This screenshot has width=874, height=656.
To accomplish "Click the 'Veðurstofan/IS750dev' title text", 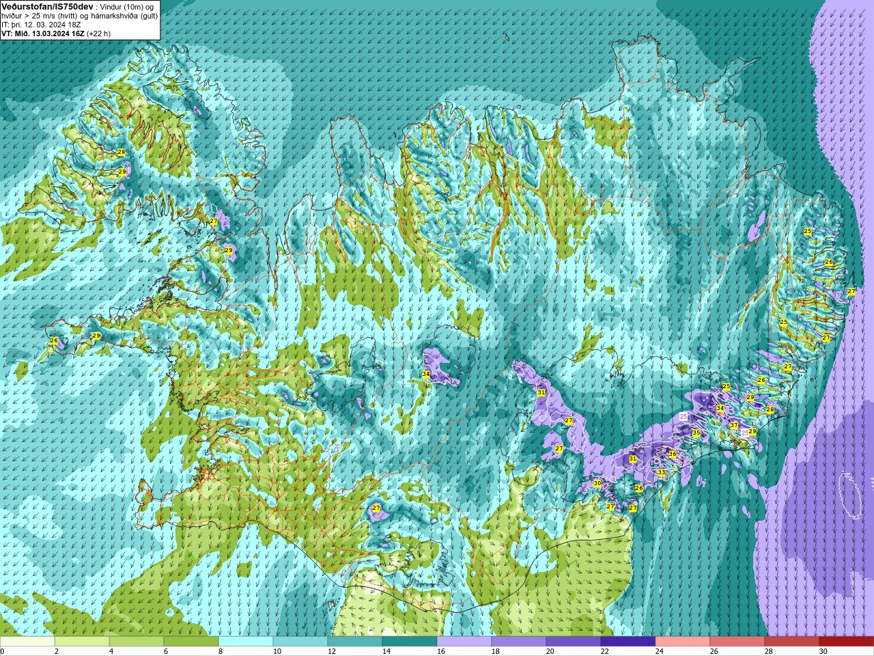I will click(47, 6).
